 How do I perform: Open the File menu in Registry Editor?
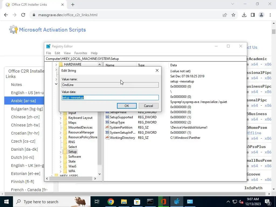(x=49, y=53)
